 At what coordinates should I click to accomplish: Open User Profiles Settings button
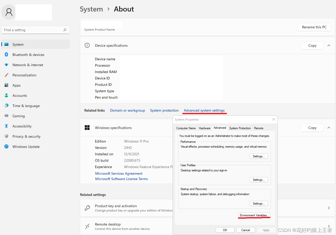point(259,180)
